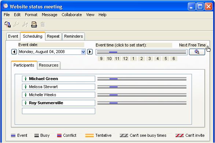Click the typewriter-style toolbar icon
The image size is (215, 143).
pyautogui.click(x=34, y=25)
